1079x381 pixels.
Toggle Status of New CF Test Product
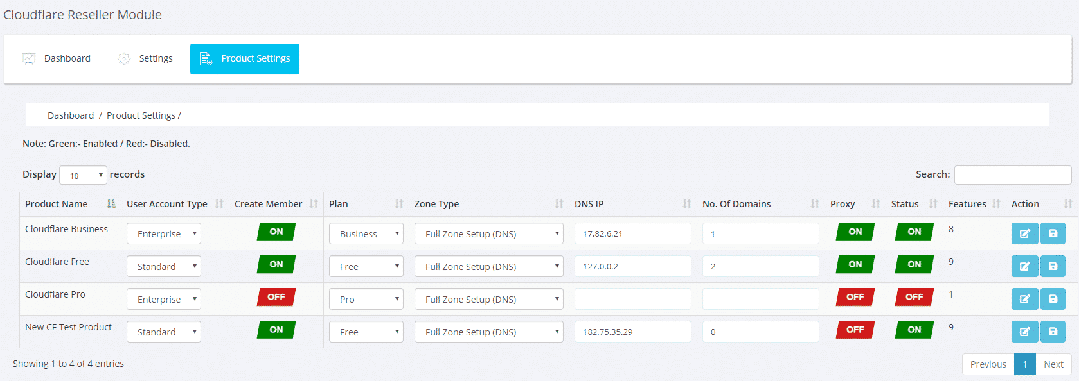click(x=914, y=330)
